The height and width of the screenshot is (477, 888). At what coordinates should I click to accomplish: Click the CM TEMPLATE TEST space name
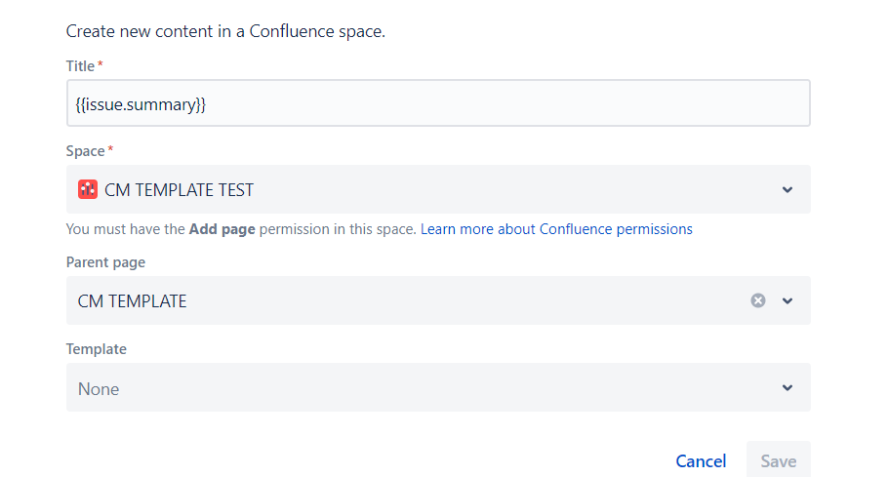(x=179, y=190)
